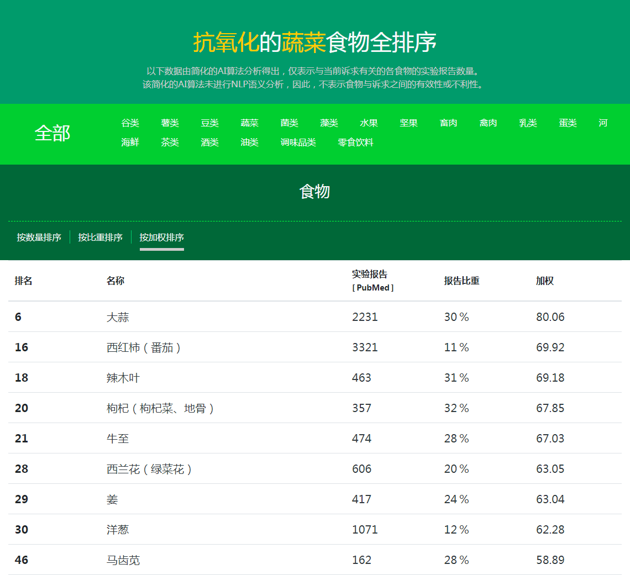Screen dimensions: 630x575
Task: Open the 大蒜 food entry
Action: 118,317
